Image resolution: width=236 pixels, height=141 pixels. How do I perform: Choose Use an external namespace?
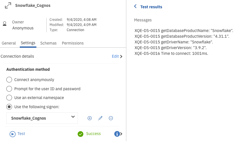[9, 98]
